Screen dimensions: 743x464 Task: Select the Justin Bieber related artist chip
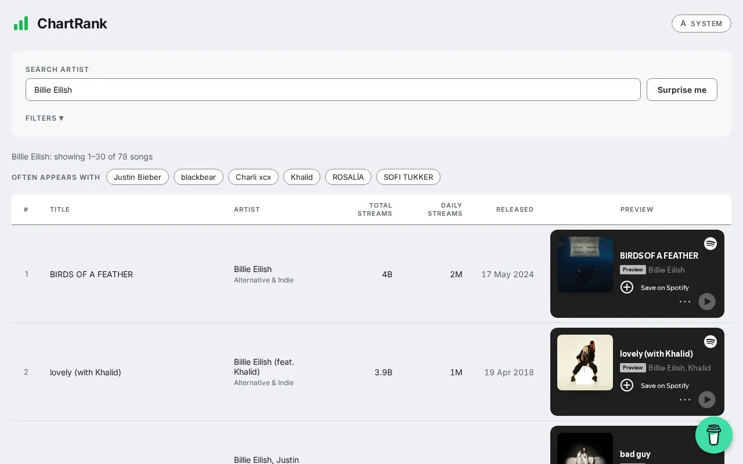138,177
